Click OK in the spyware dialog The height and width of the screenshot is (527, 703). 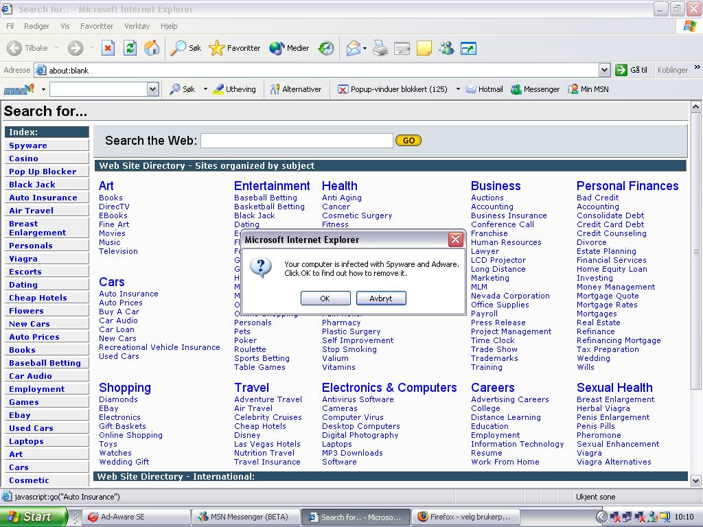tap(325, 298)
